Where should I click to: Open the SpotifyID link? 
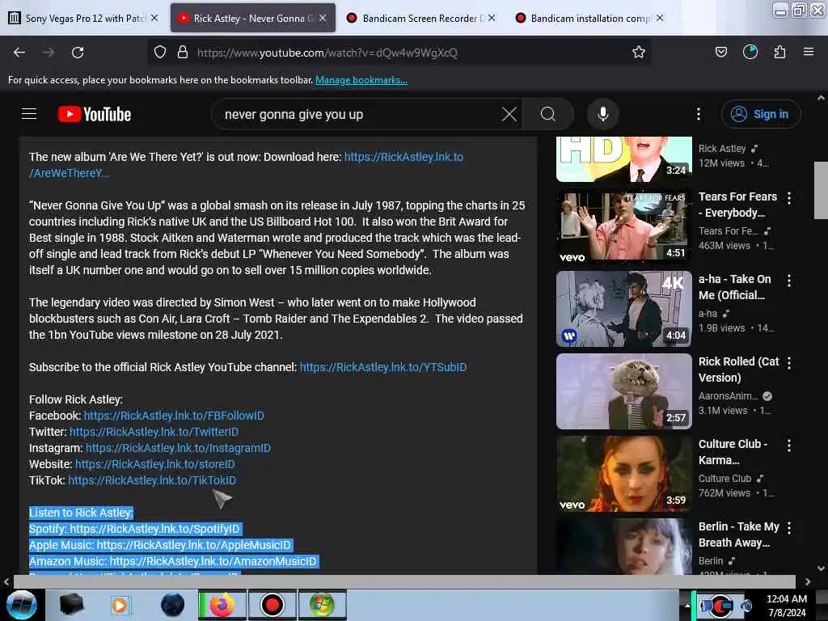pos(154,529)
